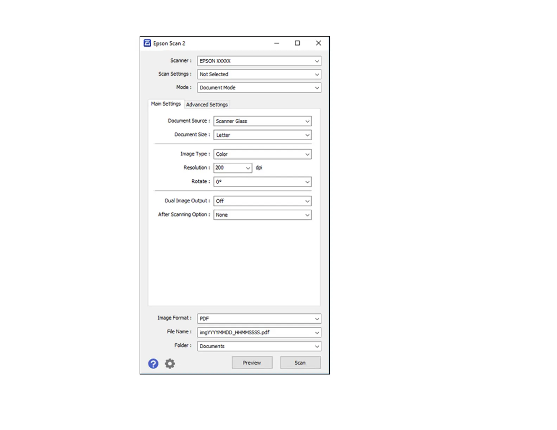Close the Epson Scan 2 window
Viewport: 557px width, 430px height.
319,43
